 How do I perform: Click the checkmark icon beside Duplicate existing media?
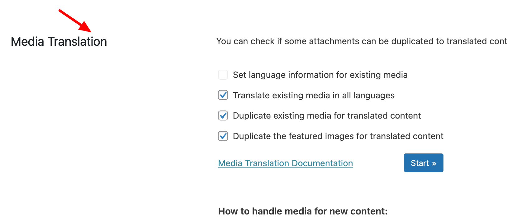tap(223, 115)
